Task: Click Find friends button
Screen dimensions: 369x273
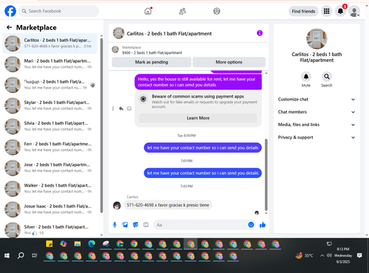Action: point(303,11)
